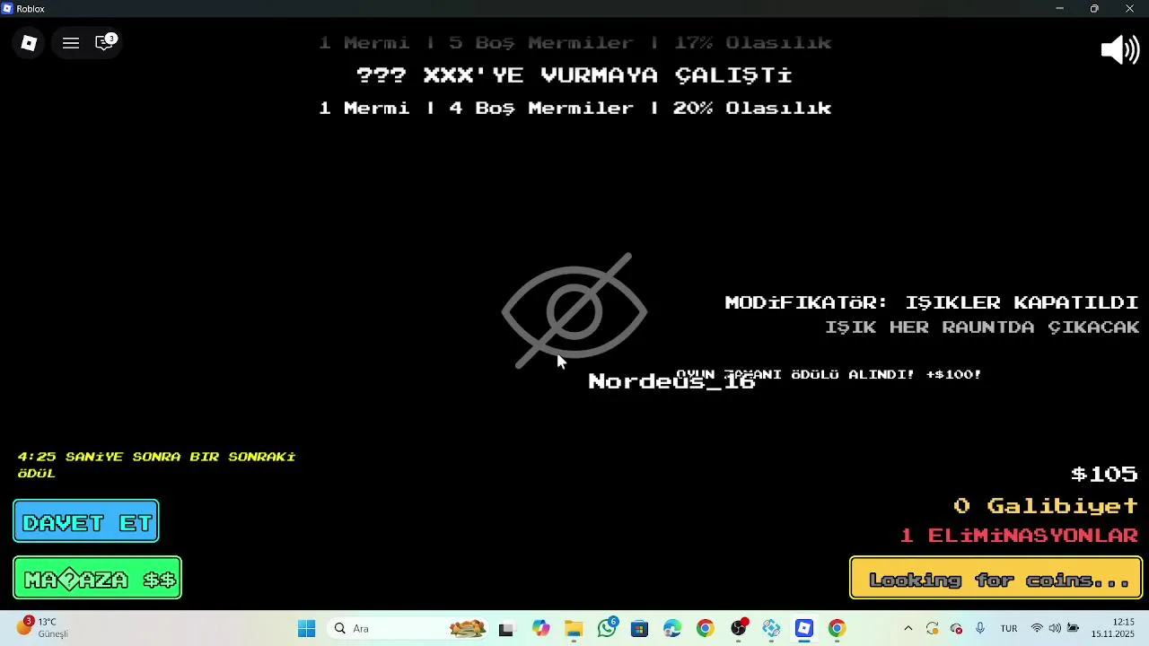Click the DAVET ET invite button
The height and width of the screenshot is (646, 1149).
86,521
